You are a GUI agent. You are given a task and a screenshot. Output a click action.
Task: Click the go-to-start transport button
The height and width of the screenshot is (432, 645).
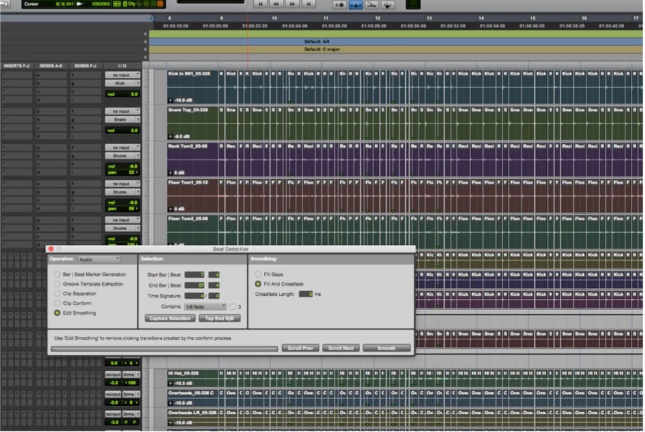(x=261, y=4)
